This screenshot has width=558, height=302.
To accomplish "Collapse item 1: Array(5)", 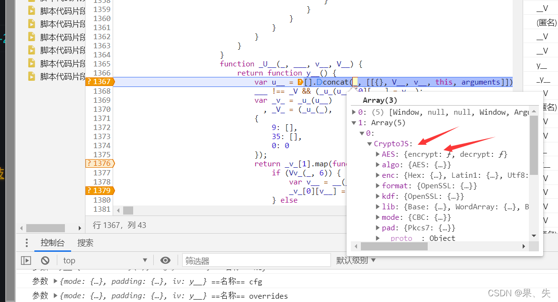I will click(354, 123).
